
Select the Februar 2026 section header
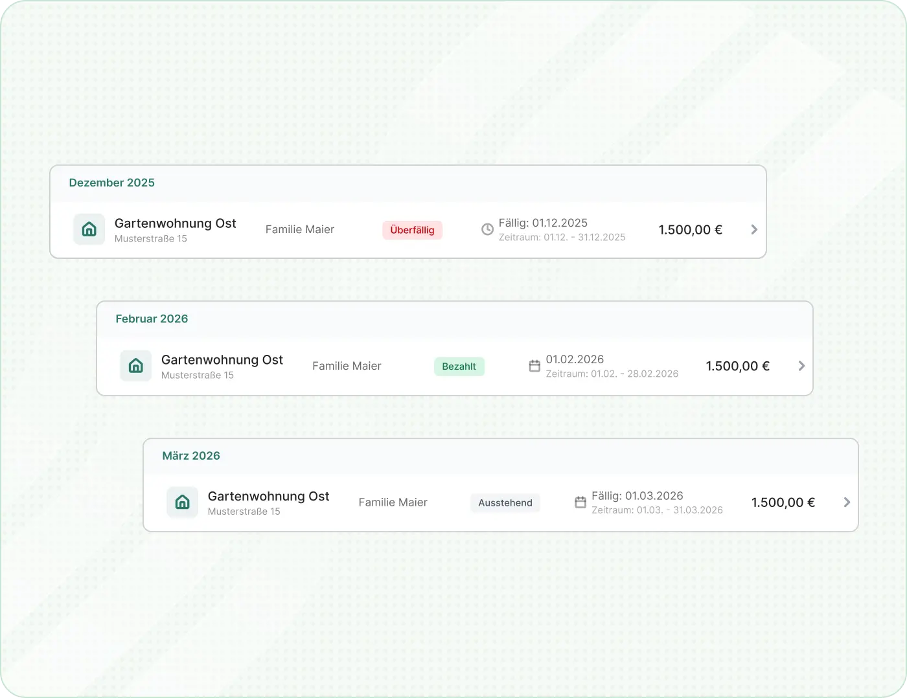pos(152,319)
